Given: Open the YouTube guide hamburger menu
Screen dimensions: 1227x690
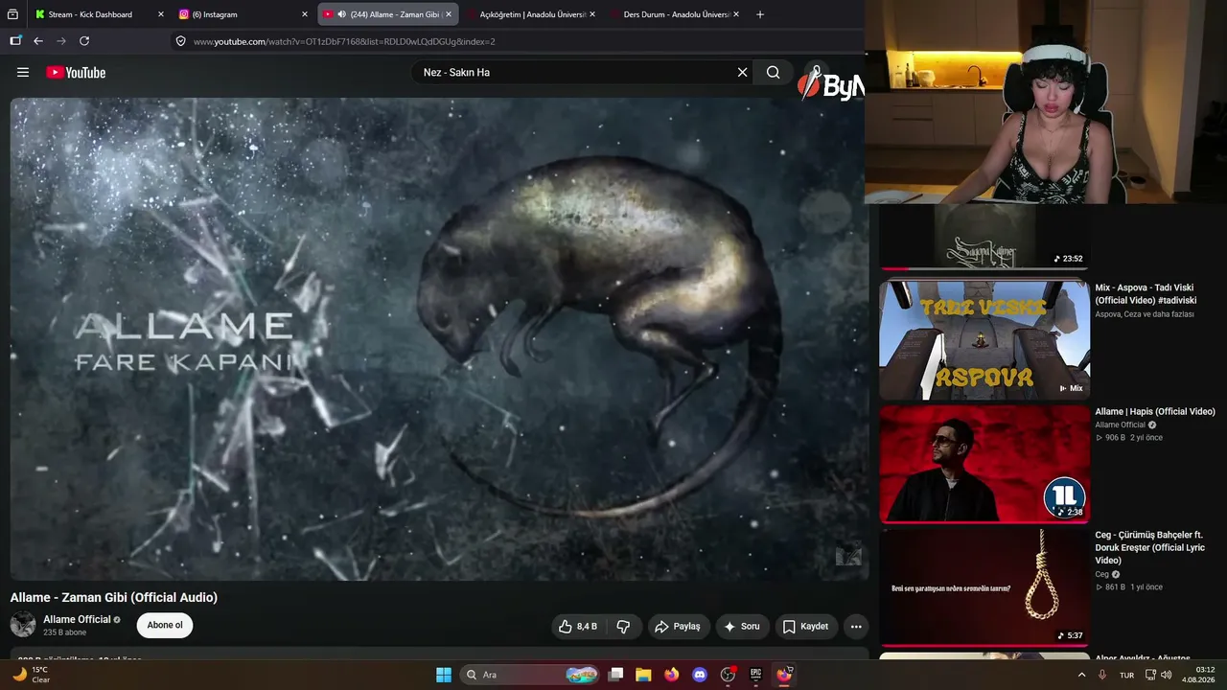Looking at the screenshot, I should (x=23, y=72).
